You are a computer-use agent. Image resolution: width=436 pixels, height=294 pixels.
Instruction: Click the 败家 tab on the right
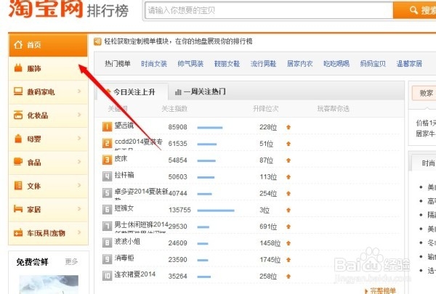coord(424,93)
